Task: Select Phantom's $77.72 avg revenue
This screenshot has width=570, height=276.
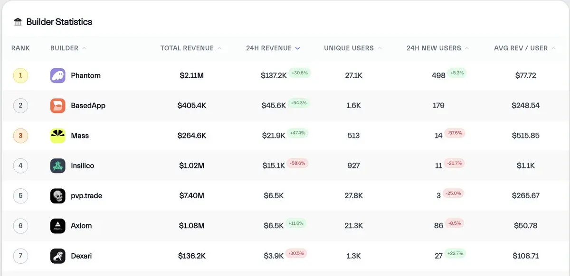Action: [526, 75]
